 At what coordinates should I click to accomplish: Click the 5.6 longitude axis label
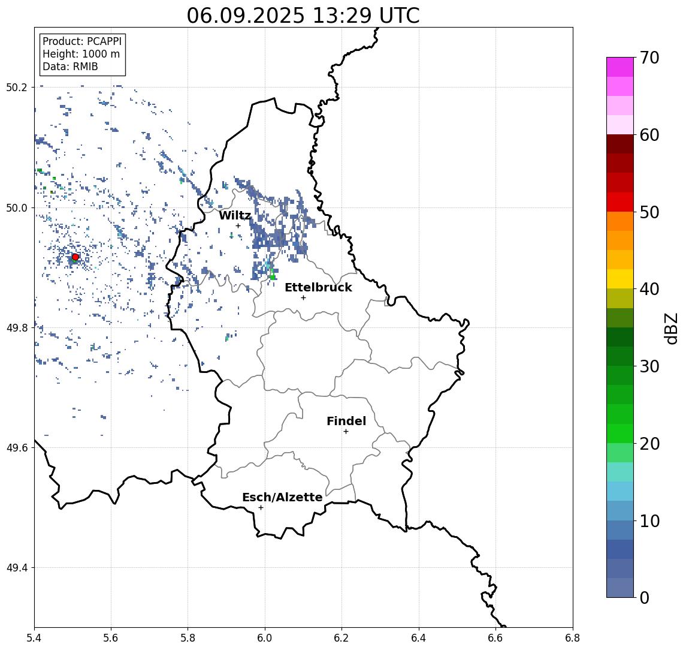(111, 638)
